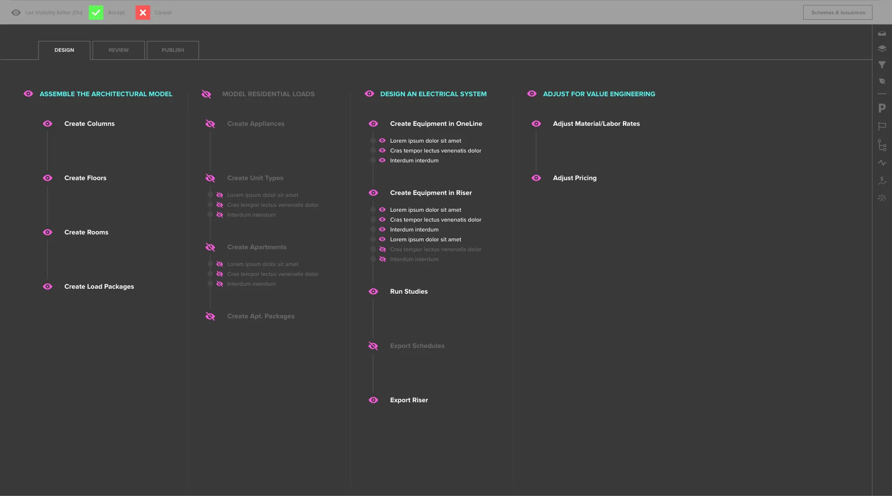Select the waveform pulse icon in sidebar
The height and width of the screenshot is (496, 892).
click(882, 162)
